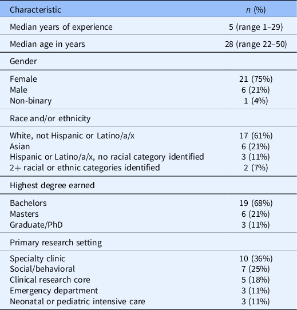Click the Race and/or ethnicity heading
The width and height of the screenshot is (297, 310).
pyautogui.click(x=50, y=118)
